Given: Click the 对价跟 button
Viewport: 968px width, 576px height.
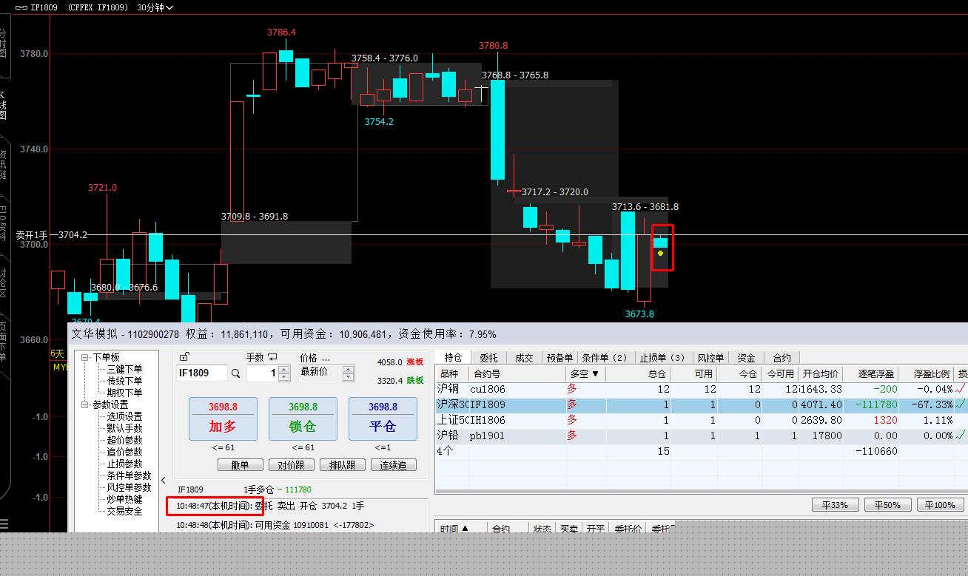Looking at the screenshot, I should (292, 465).
